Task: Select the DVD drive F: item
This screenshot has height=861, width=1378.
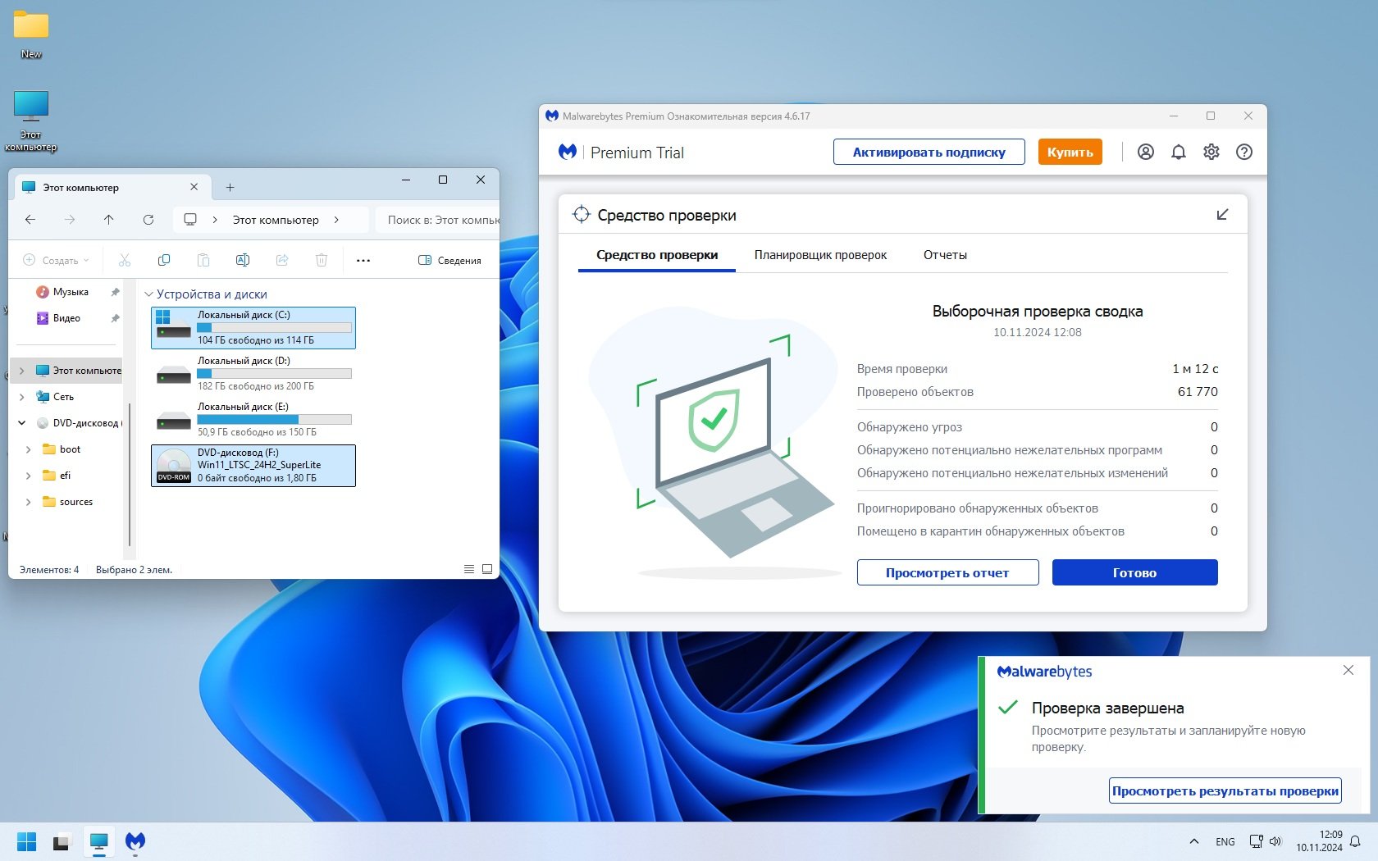Action: [x=253, y=466]
